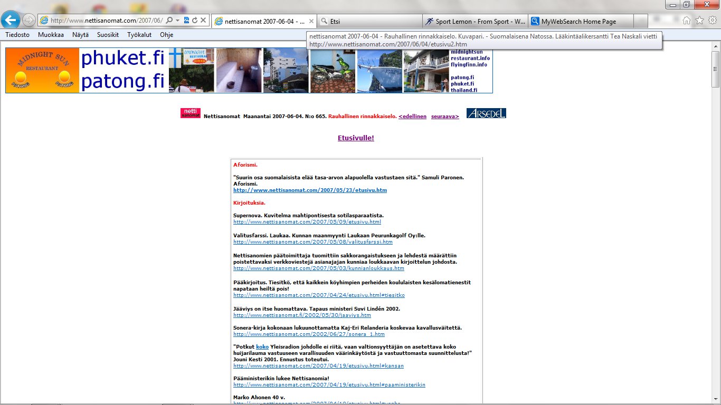The width and height of the screenshot is (721, 405).
Task: Follow the Etusivulle! link
Action: pyautogui.click(x=356, y=138)
